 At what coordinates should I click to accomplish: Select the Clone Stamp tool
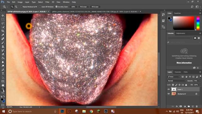pos(3,47)
